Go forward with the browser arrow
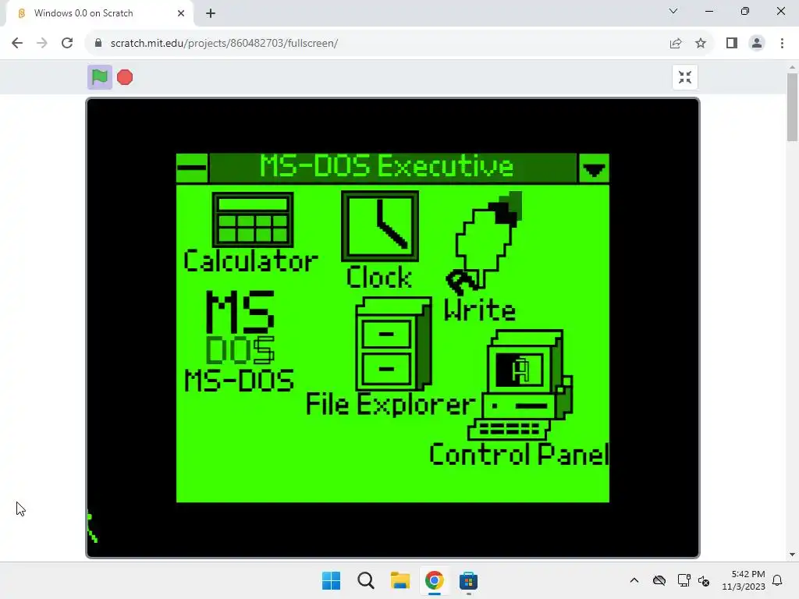The width and height of the screenshot is (799, 599). [42, 44]
